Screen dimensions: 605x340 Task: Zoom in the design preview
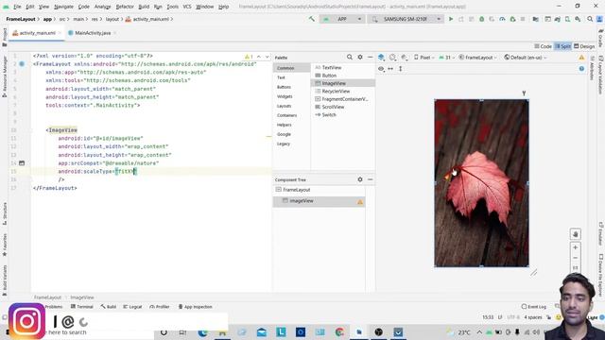tap(576, 247)
